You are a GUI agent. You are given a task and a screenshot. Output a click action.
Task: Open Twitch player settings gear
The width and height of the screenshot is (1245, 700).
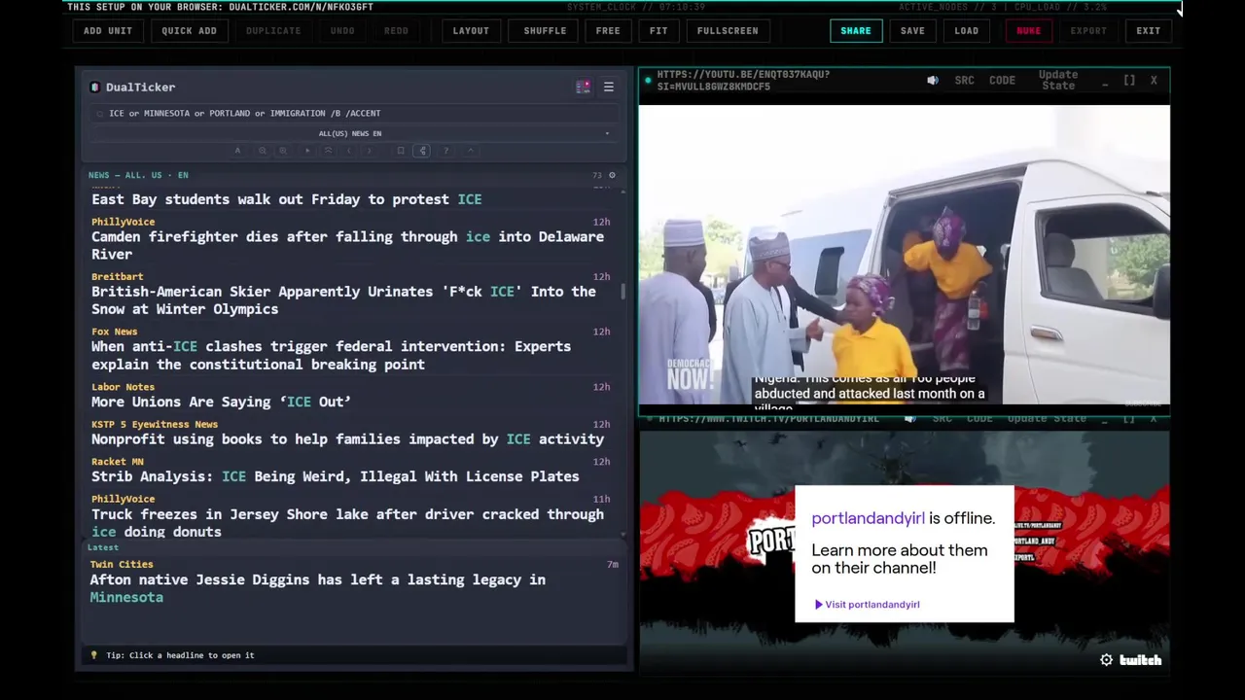tap(1106, 660)
